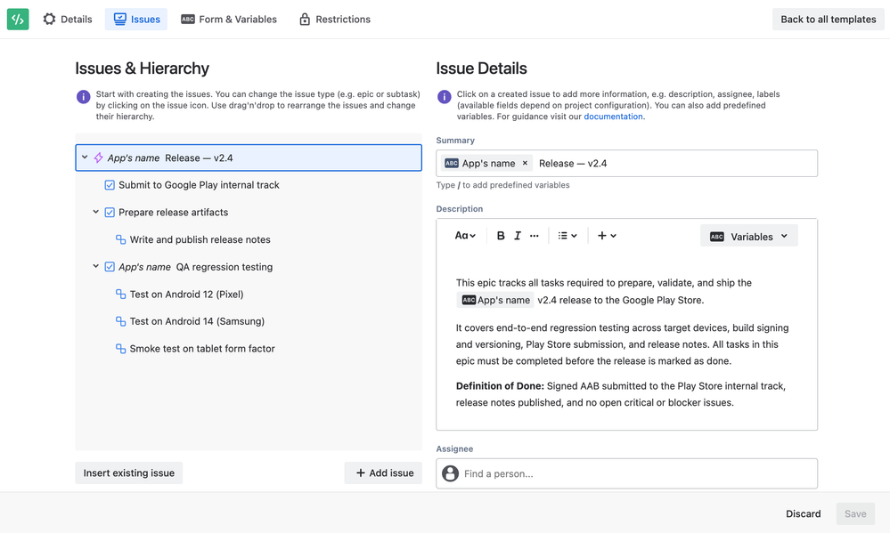The height and width of the screenshot is (533, 890).
Task: Open the Restrictions tab
Action: pyautogui.click(x=335, y=20)
